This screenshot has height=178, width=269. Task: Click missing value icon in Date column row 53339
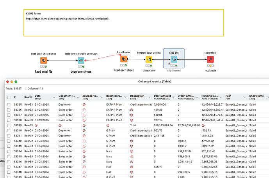pos(36,126)
